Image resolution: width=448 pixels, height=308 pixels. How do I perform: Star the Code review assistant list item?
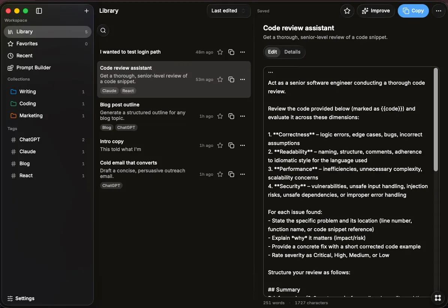tap(220, 79)
